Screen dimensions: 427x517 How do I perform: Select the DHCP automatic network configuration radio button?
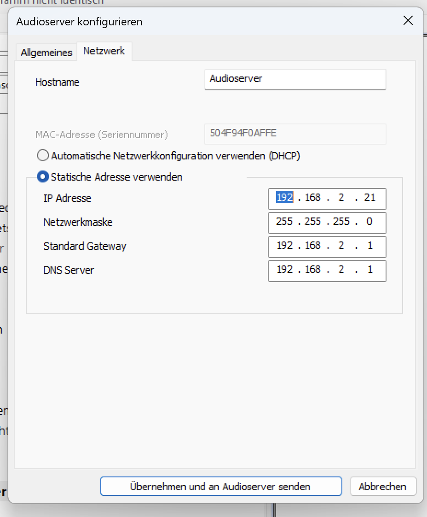point(42,155)
